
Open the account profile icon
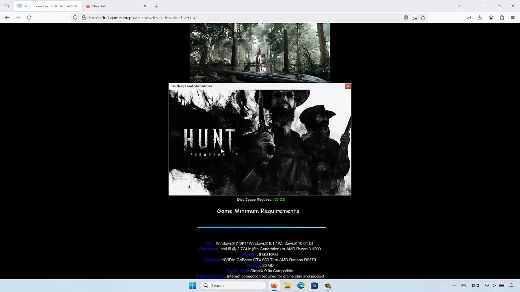pyautogui.click(x=491, y=17)
